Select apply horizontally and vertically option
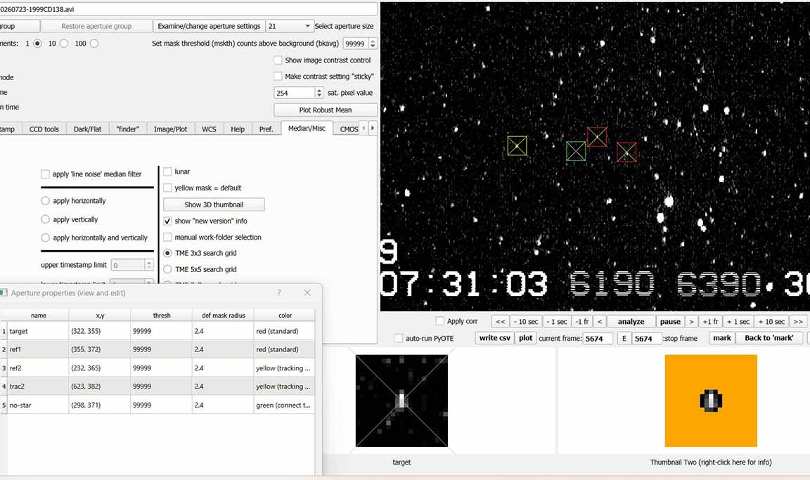 click(x=46, y=238)
